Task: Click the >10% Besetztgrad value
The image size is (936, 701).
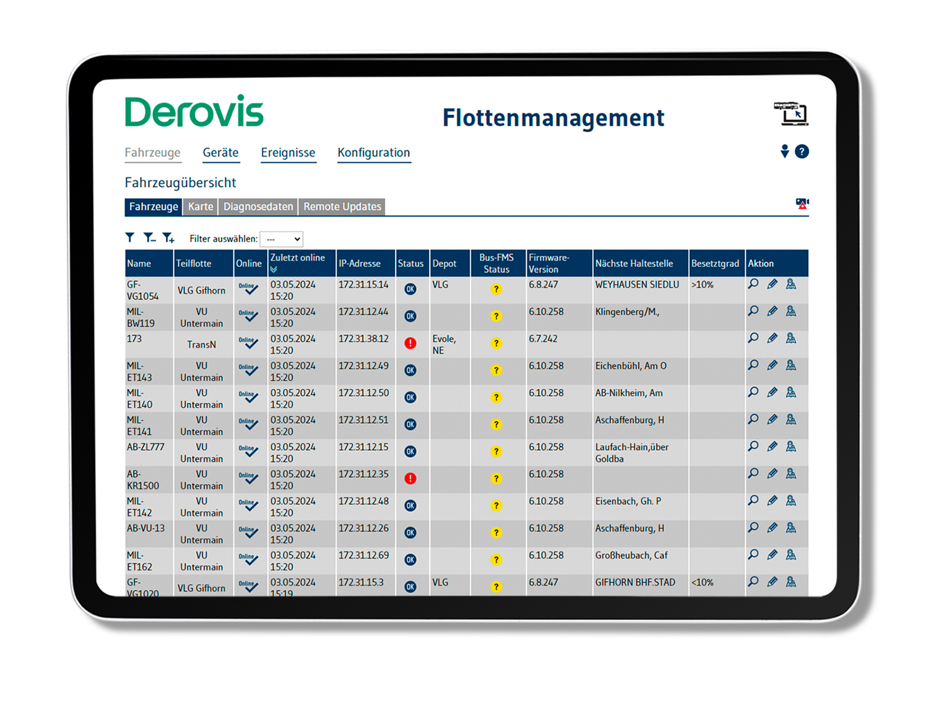Action: point(703,284)
